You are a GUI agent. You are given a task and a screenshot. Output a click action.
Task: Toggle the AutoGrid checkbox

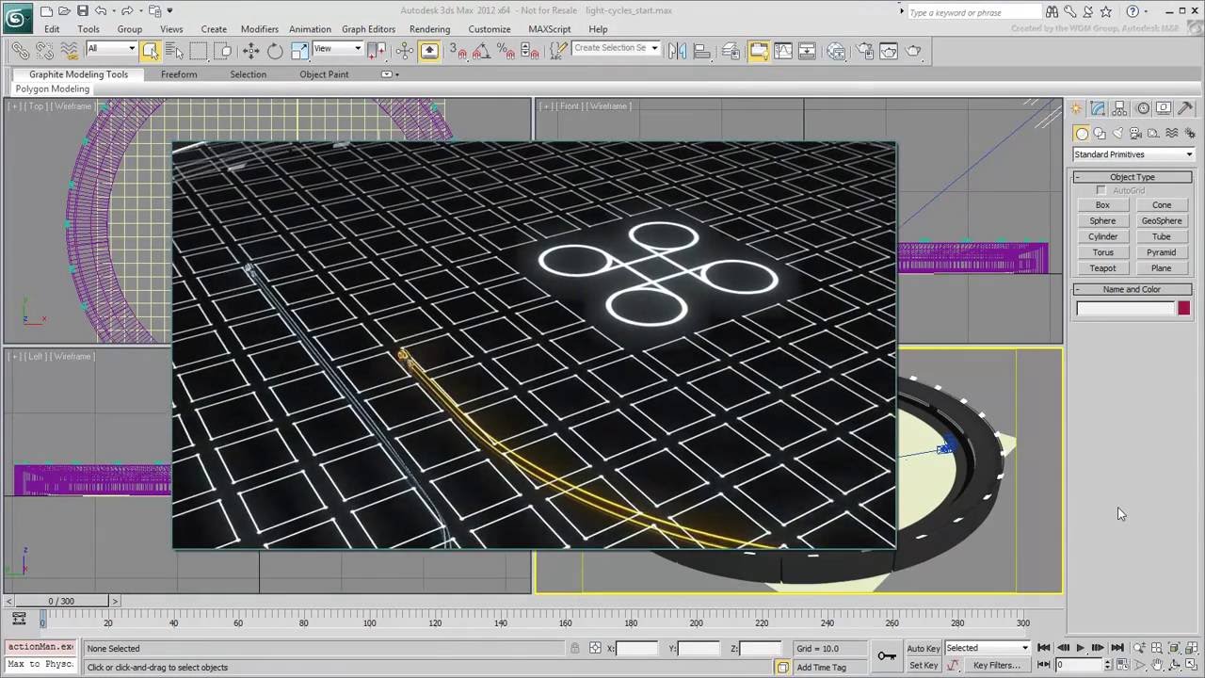(1101, 190)
